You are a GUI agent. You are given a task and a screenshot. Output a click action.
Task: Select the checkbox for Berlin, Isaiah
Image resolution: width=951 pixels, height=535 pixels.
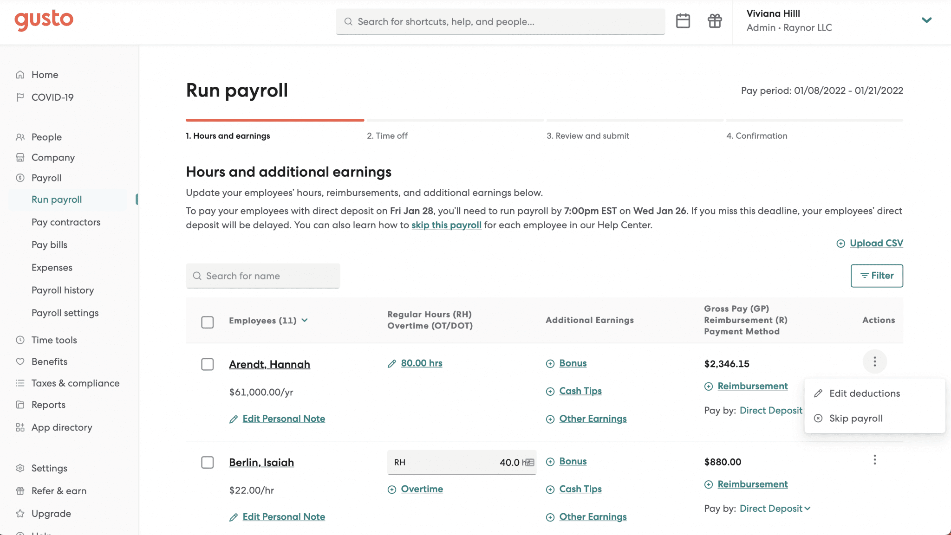208,462
